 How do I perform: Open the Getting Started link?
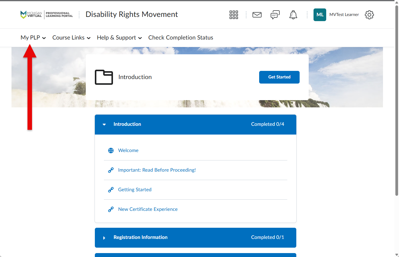(135, 190)
